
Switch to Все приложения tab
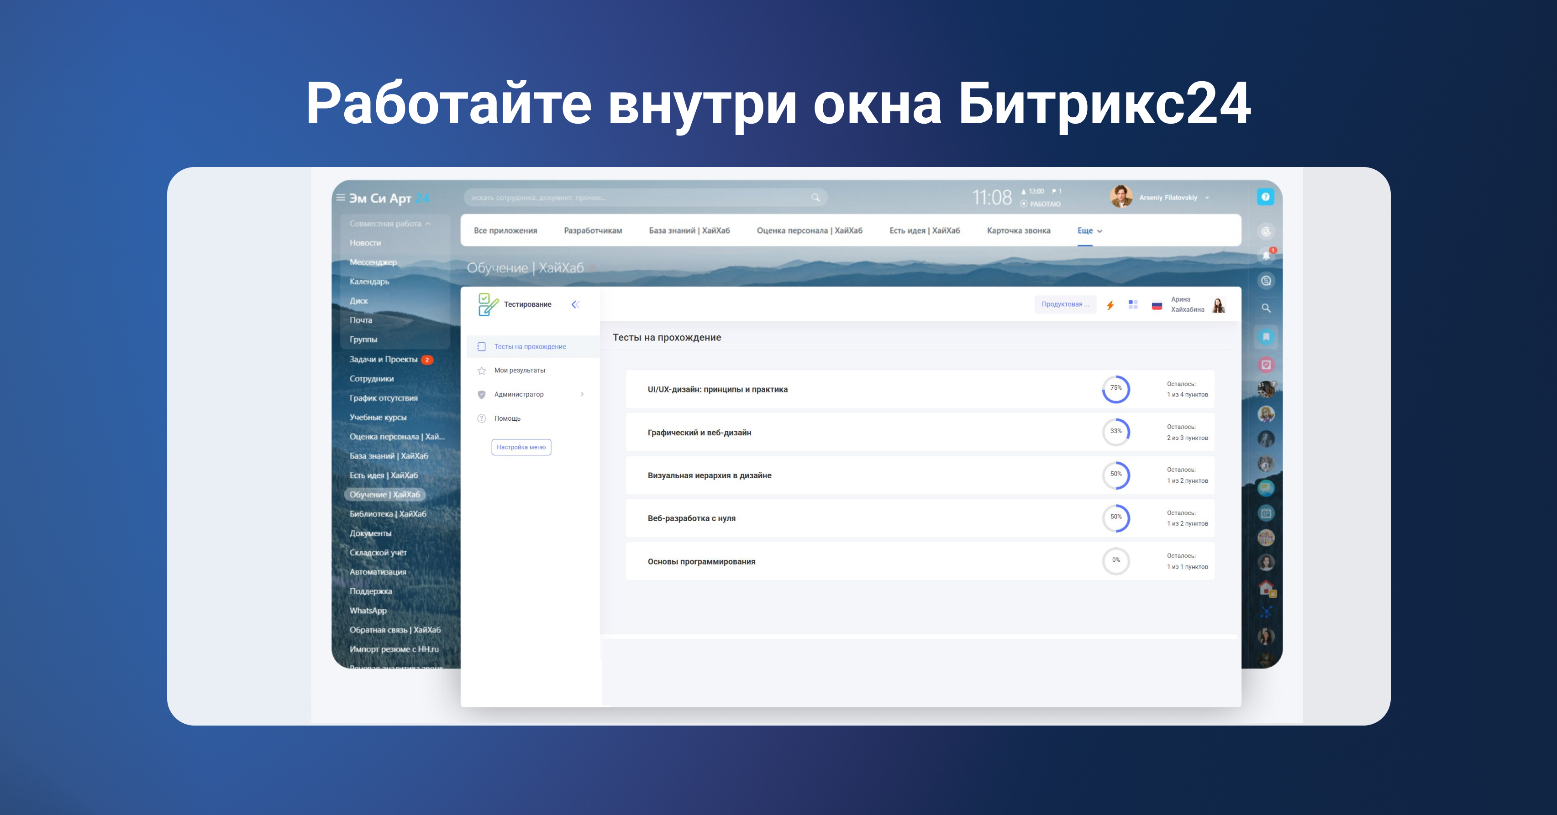pos(505,231)
